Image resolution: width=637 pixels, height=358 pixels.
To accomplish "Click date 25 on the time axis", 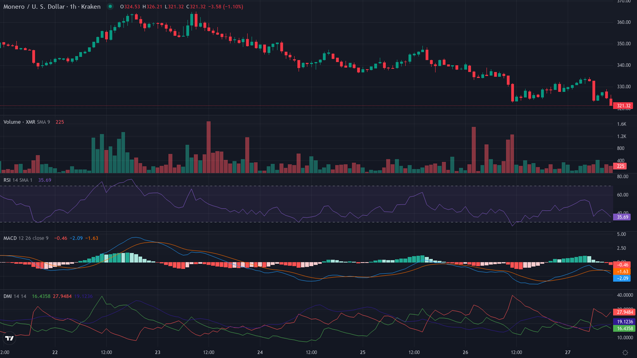I will click(x=363, y=352).
